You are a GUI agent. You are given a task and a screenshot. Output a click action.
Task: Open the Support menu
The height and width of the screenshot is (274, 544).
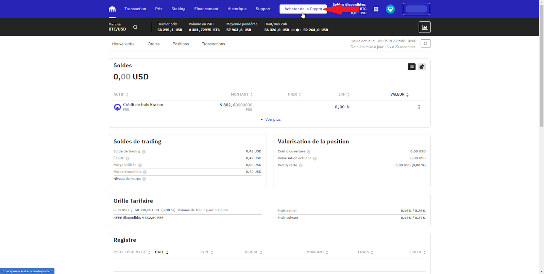point(263,9)
